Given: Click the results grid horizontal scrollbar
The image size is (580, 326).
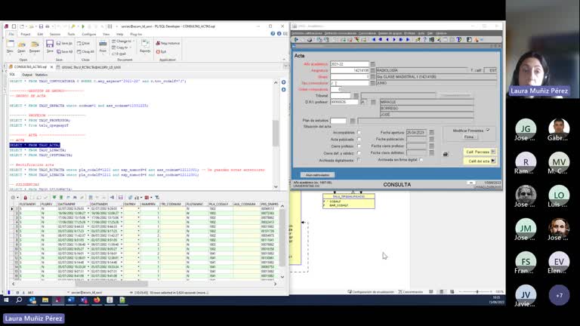Looking at the screenshot, I should pyautogui.click(x=112, y=284).
